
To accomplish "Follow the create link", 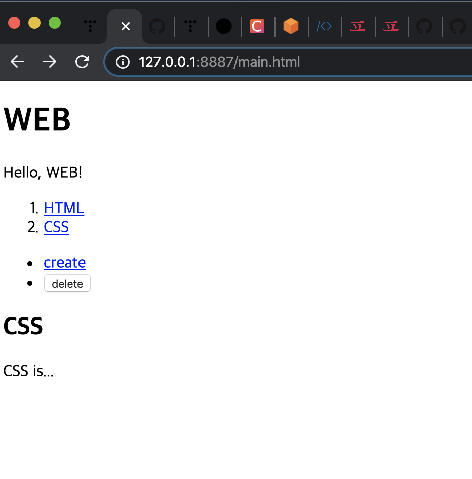I will [x=65, y=262].
